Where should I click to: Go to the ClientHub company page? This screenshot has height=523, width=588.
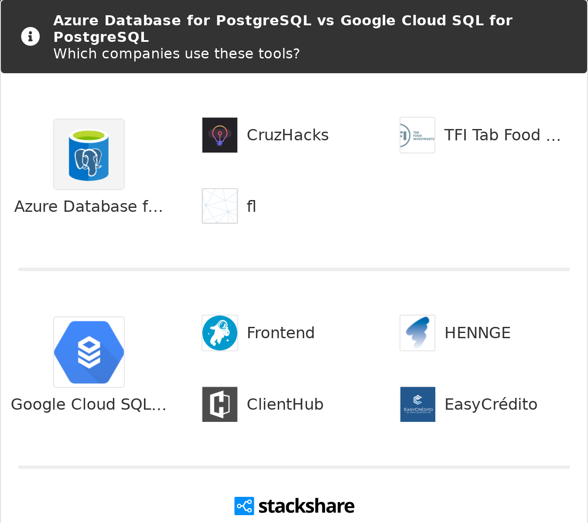point(285,404)
